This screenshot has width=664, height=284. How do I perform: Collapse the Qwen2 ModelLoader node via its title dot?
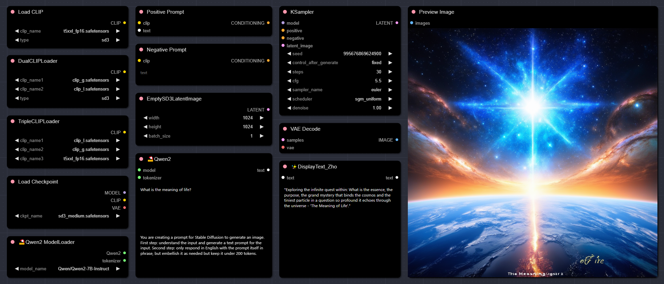click(13, 242)
